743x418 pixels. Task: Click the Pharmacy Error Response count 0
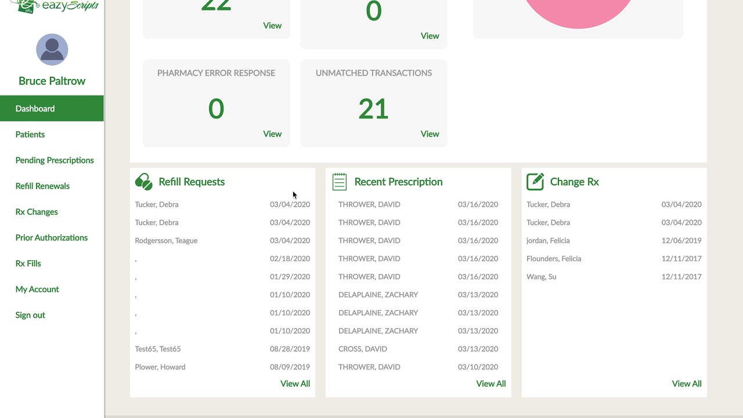tap(216, 109)
